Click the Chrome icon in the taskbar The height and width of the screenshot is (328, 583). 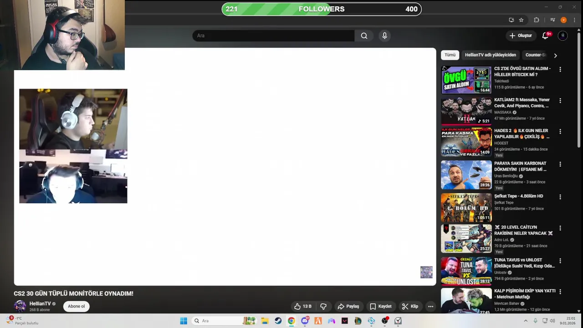coord(291,321)
